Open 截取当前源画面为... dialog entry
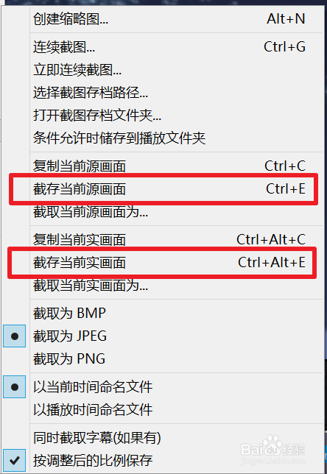The image size is (327, 474). [x=163, y=212]
